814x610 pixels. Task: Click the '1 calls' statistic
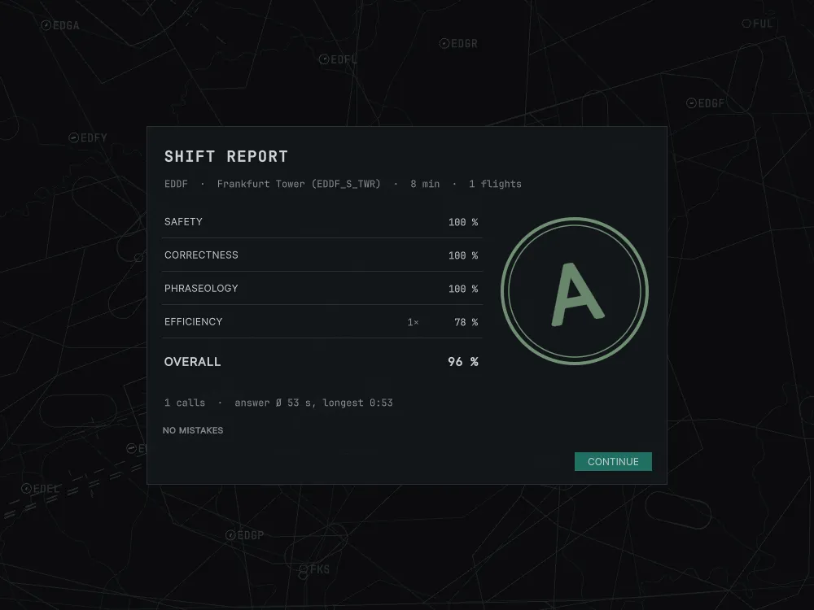184,403
